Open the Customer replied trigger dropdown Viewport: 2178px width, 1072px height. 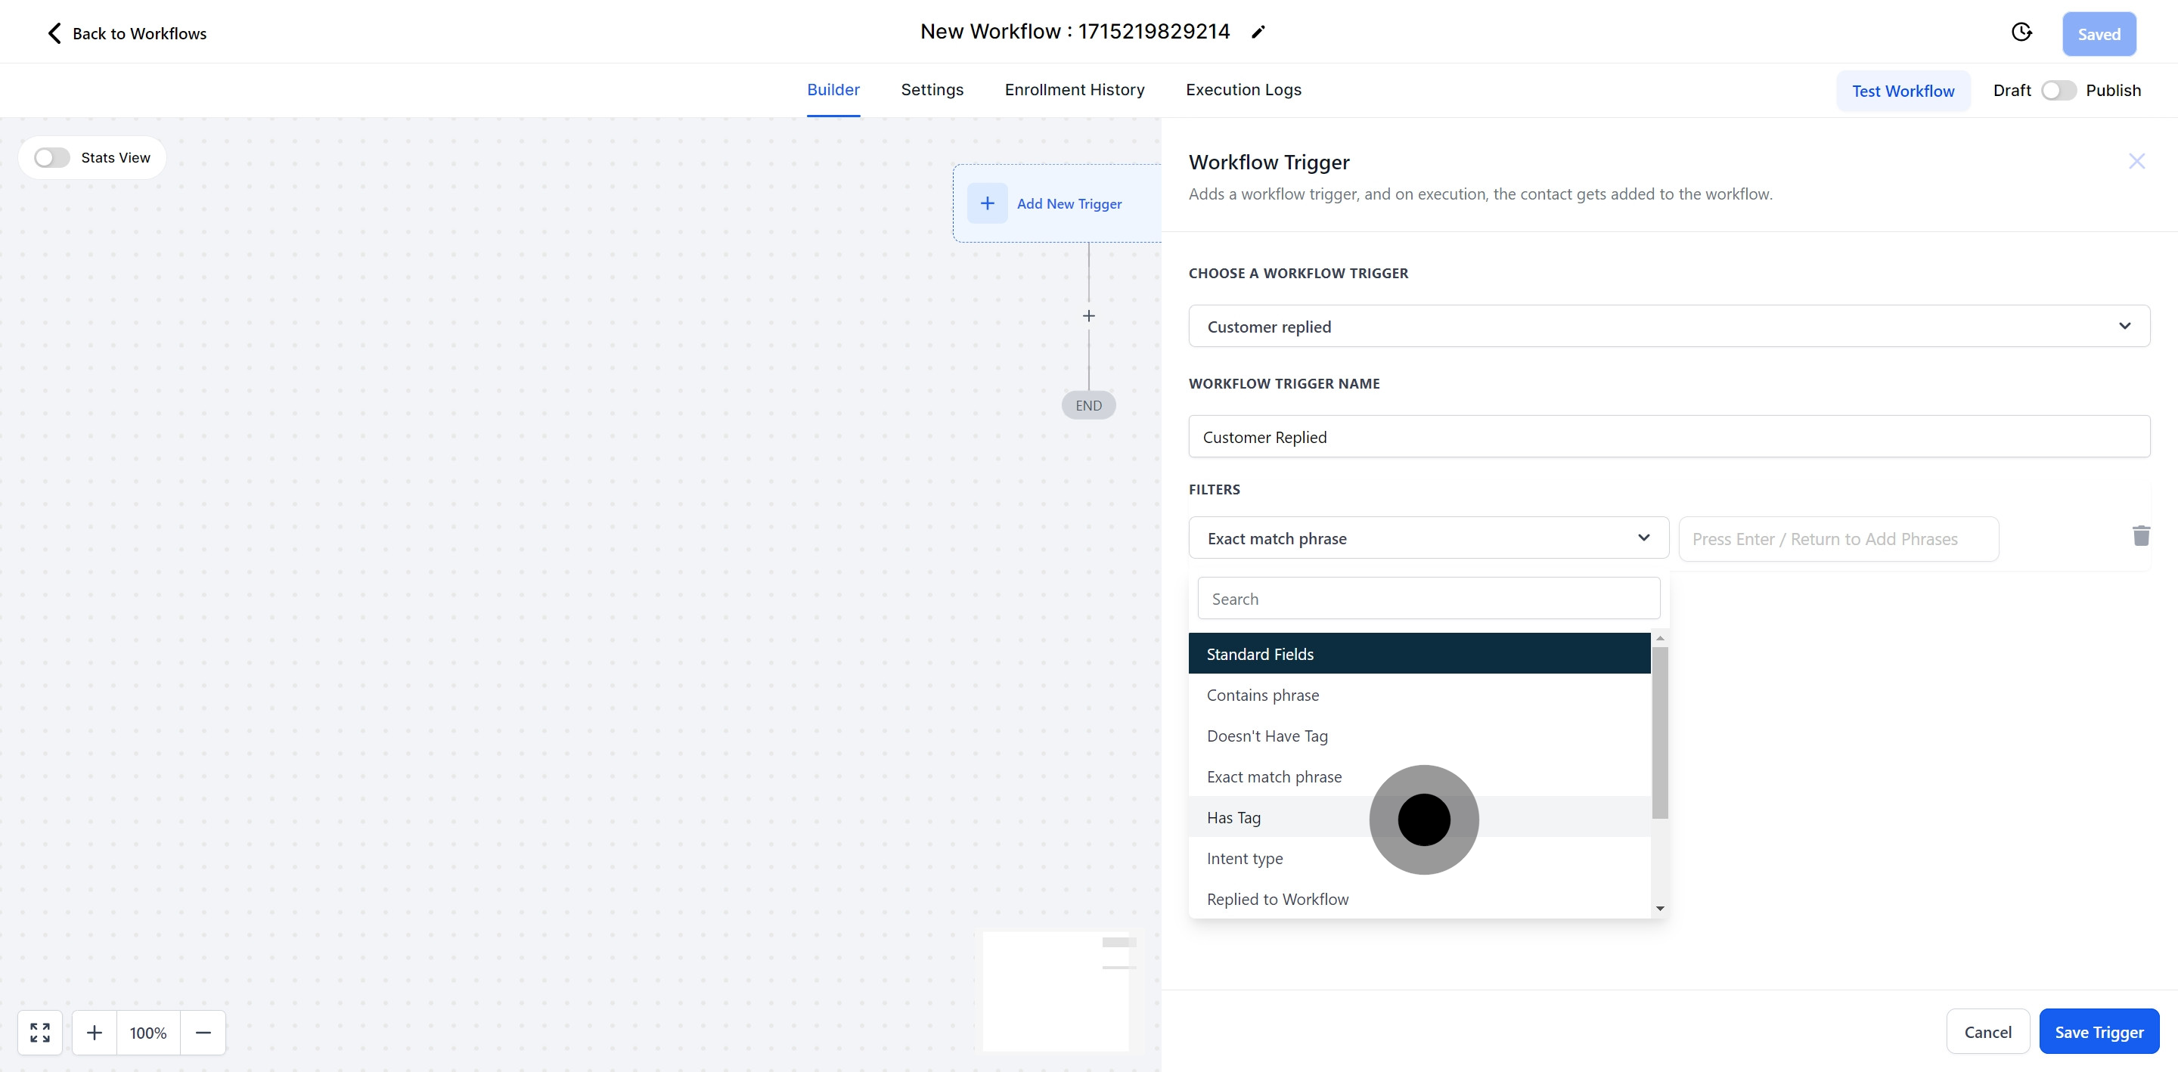click(1668, 327)
